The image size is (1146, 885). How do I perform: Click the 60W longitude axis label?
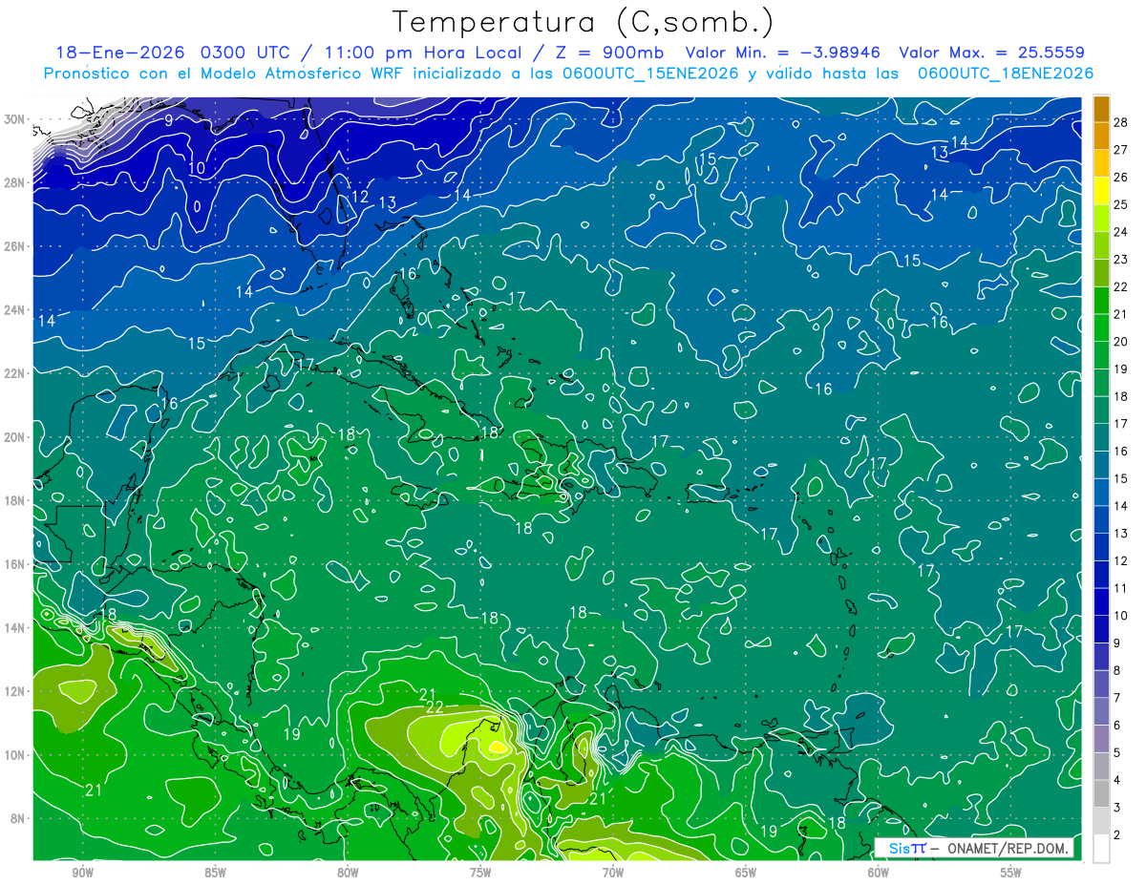click(x=879, y=873)
